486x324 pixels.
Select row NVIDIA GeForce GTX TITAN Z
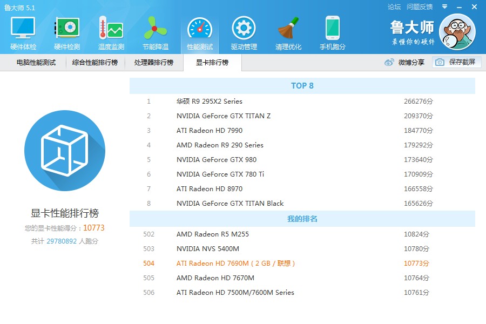pyautogui.click(x=302, y=116)
